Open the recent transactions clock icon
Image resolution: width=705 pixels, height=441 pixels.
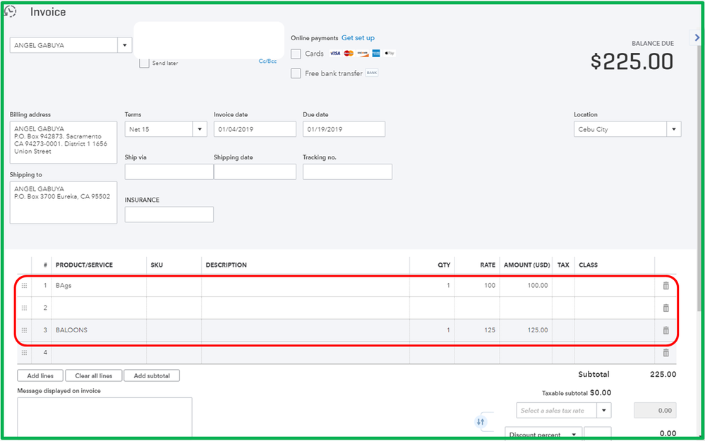point(11,11)
